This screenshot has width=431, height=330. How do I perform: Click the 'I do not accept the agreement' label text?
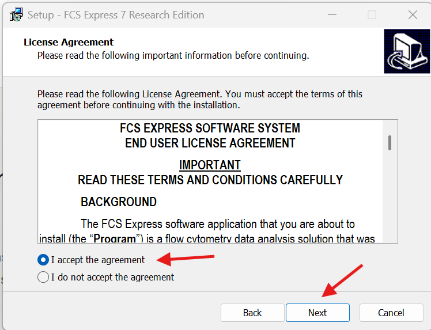pyautogui.click(x=112, y=277)
